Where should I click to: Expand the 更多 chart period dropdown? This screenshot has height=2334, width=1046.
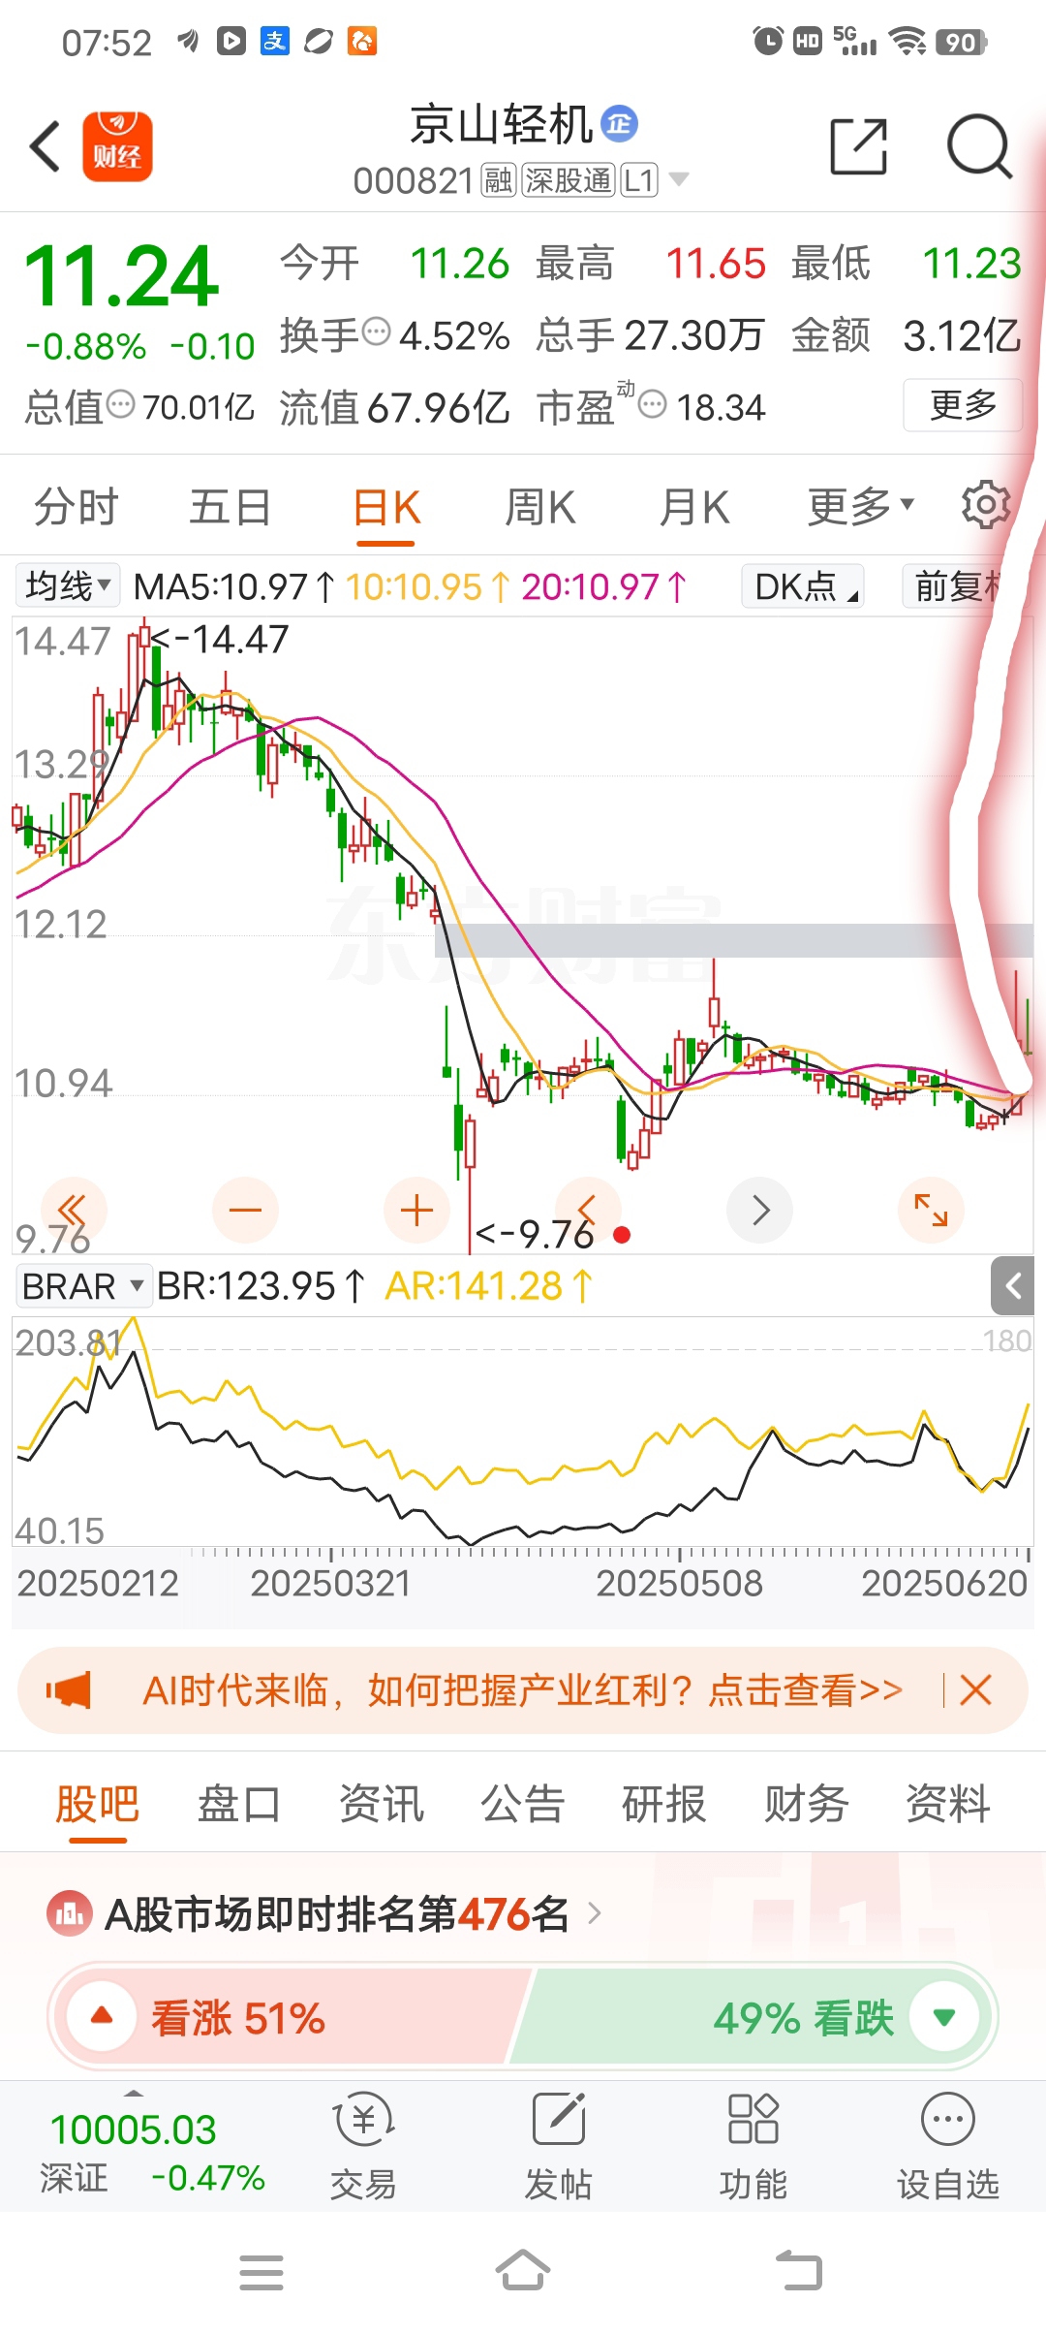pos(860,506)
